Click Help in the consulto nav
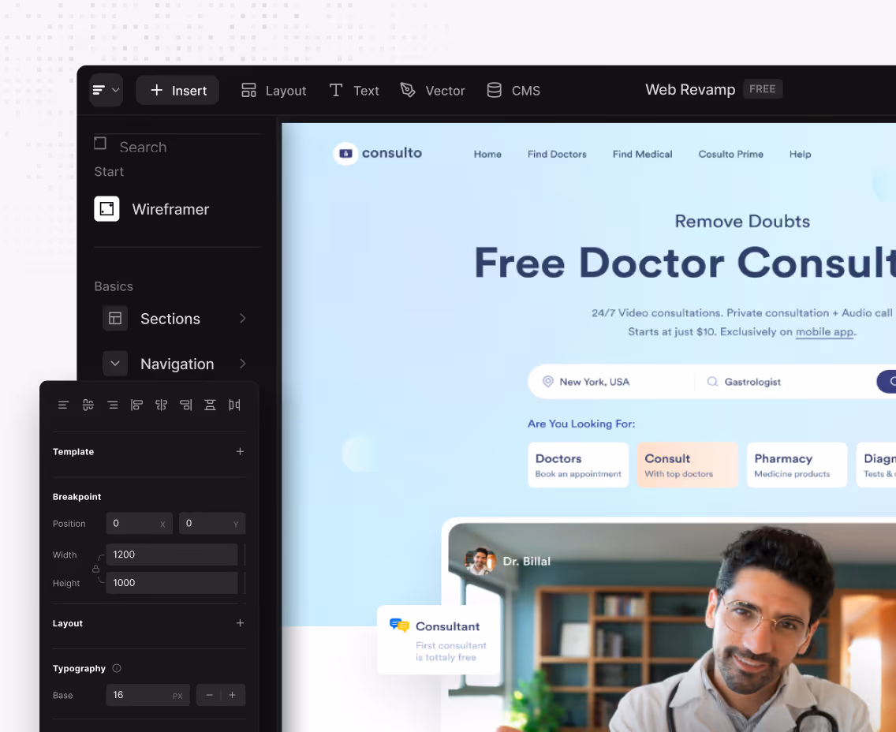This screenshot has width=896, height=732. [x=800, y=155]
